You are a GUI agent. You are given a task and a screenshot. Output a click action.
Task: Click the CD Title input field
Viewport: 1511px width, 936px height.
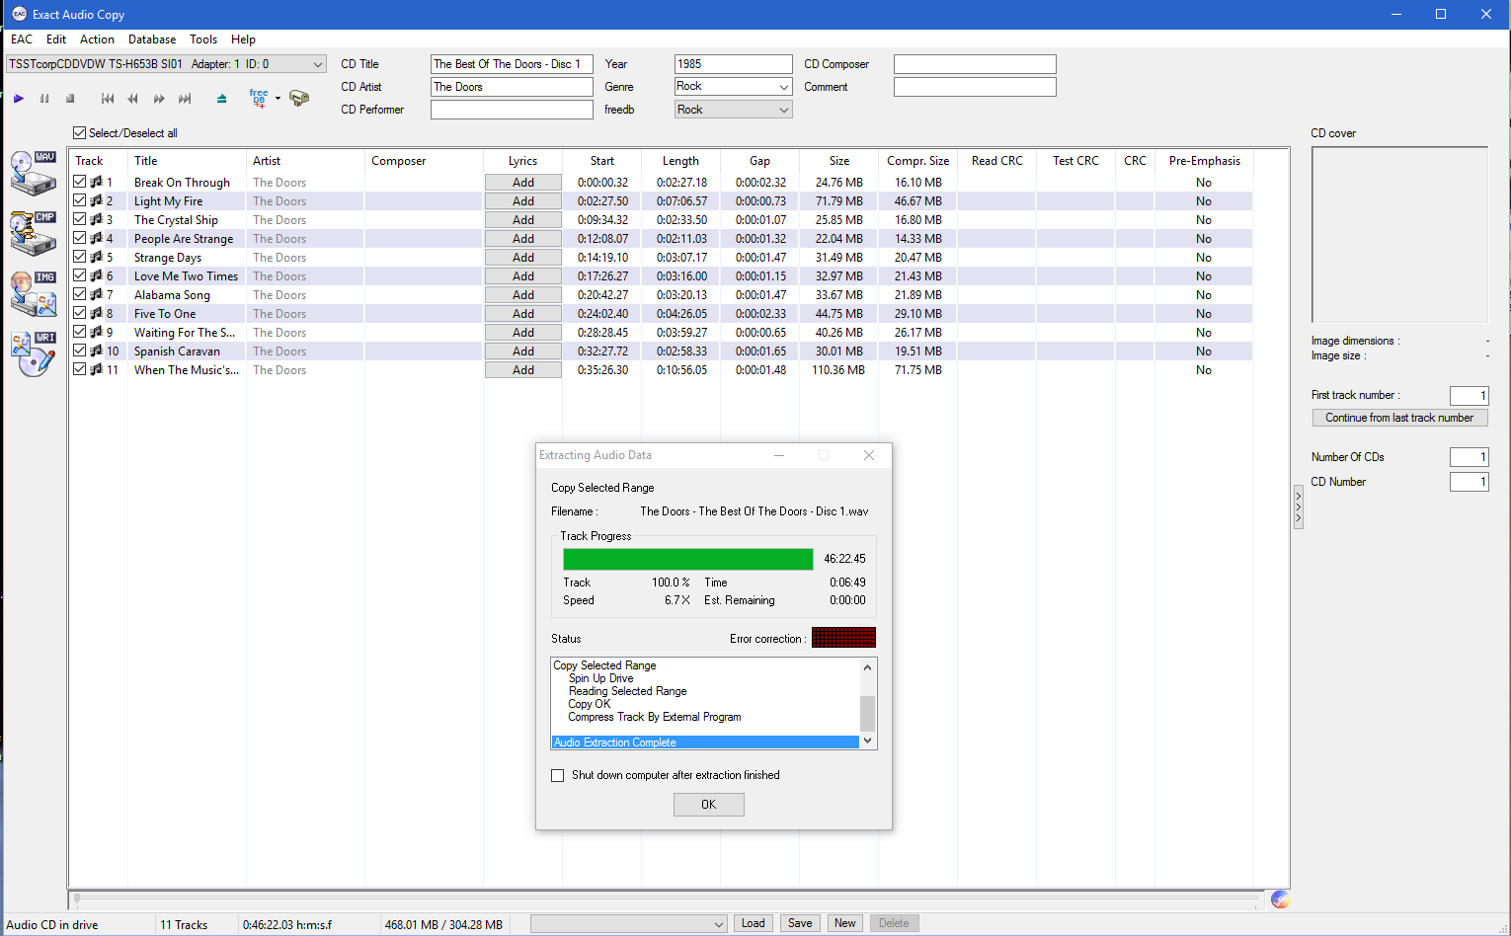(x=512, y=64)
